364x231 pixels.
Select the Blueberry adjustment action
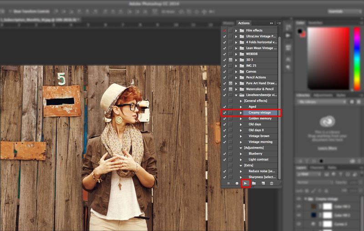pyautogui.click(x=255, y=154)
